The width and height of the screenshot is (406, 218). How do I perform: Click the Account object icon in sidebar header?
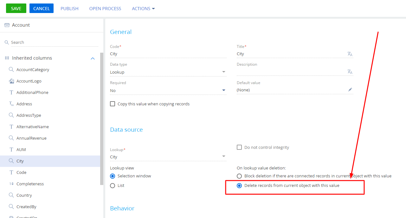pyautogui.click(x=7, y=25)
